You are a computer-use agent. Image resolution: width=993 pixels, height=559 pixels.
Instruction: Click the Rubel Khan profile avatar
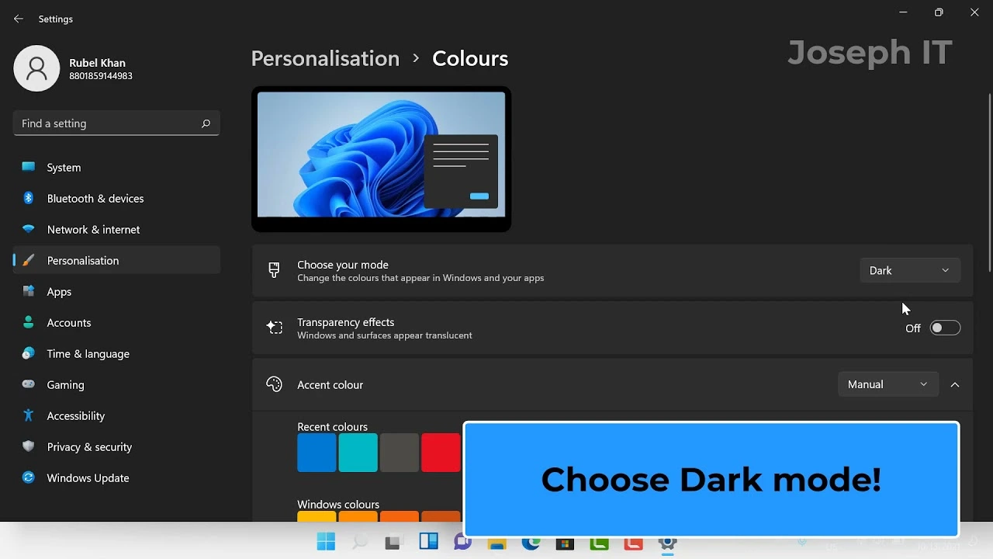tap(36, 68)
